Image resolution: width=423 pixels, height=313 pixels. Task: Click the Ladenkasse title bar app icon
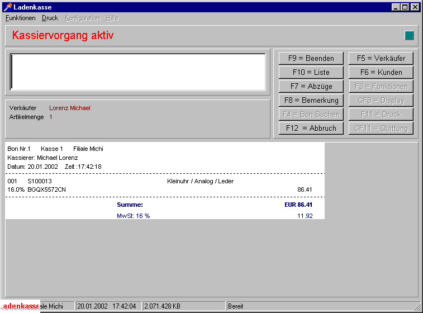coord(7,7)
